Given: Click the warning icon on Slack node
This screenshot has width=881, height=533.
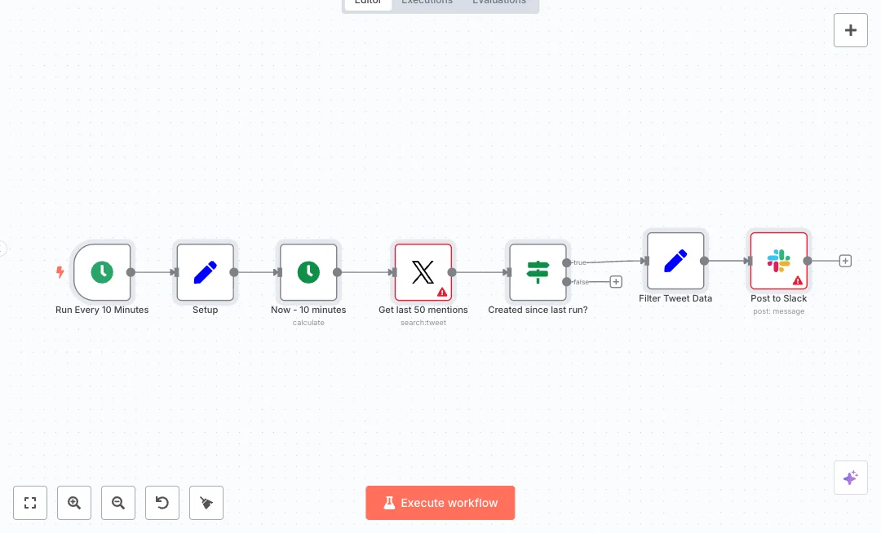Looking at the screenshot, I should coord(798,280).
